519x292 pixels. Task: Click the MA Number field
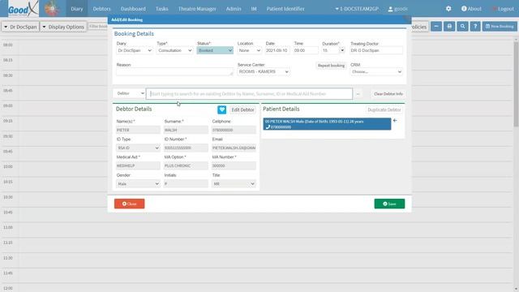click(x=234, y=165)
